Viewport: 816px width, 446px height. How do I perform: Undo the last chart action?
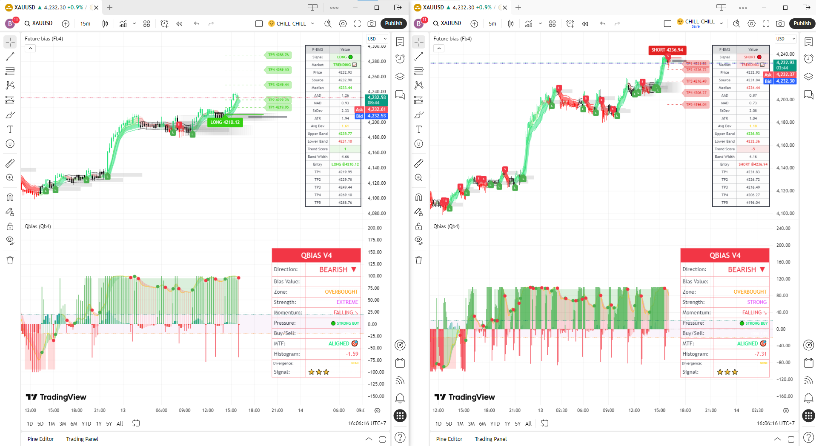tap(196, 23)
